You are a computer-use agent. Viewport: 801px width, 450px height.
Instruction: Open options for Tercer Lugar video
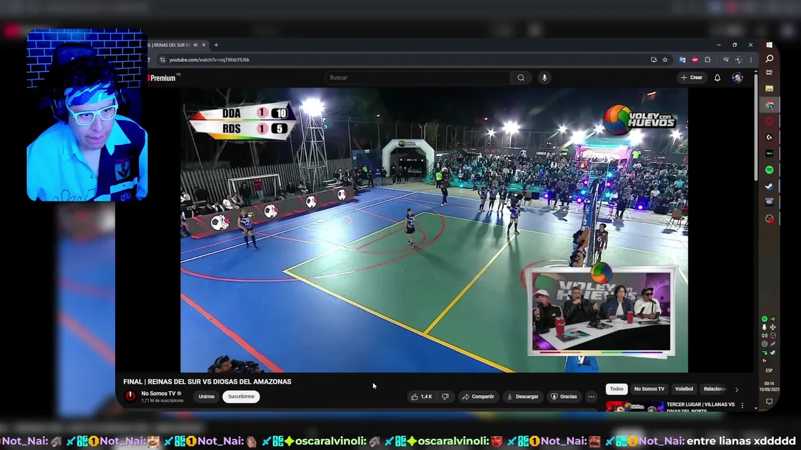point(742,406)
